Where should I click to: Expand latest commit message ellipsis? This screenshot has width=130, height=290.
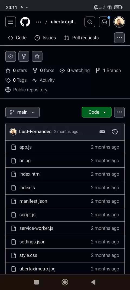click(102, 132)
